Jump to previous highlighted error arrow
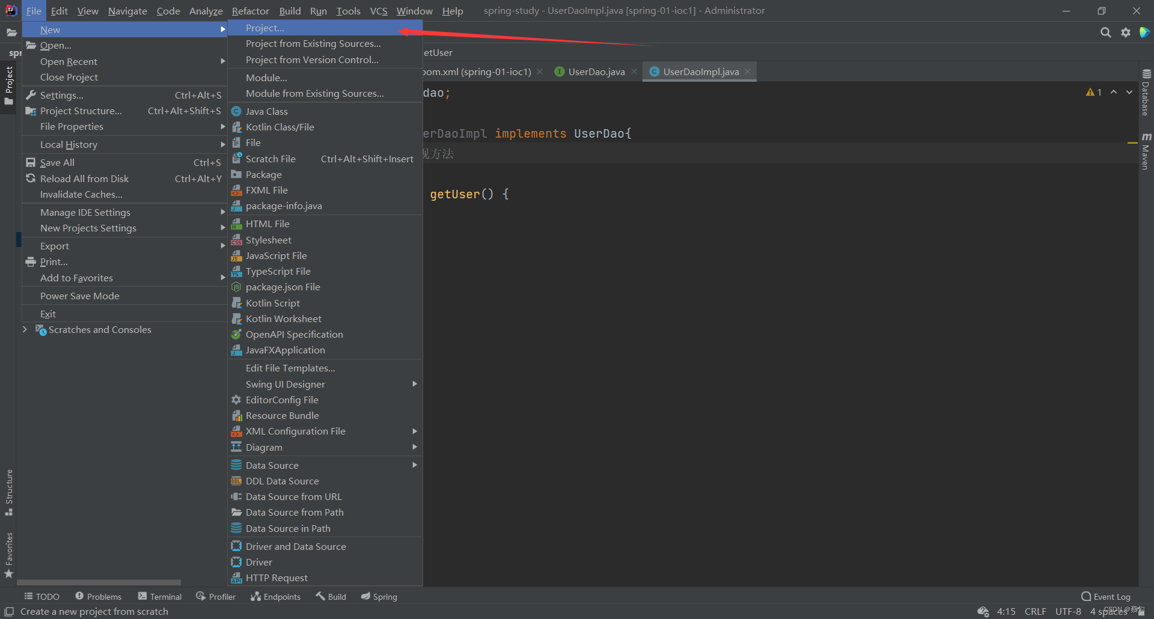The width and height of the screenshot is (1154, 619). point(1114,92)
